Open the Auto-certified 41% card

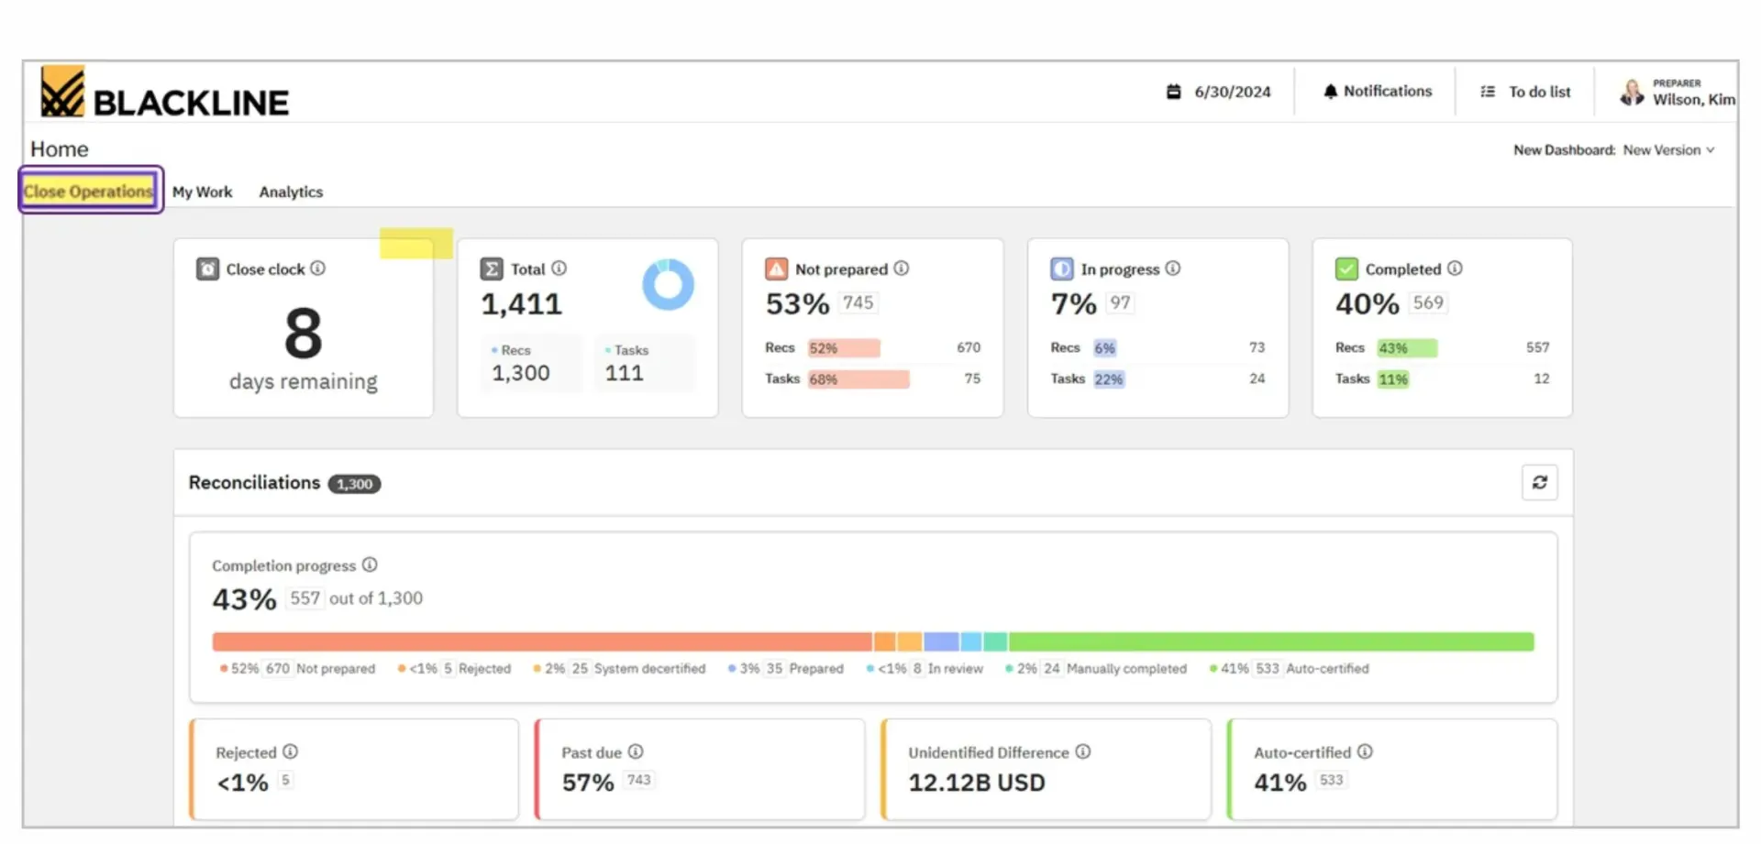[1392, 770]
